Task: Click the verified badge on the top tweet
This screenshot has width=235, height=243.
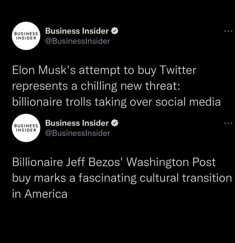Action: (114, 32)
